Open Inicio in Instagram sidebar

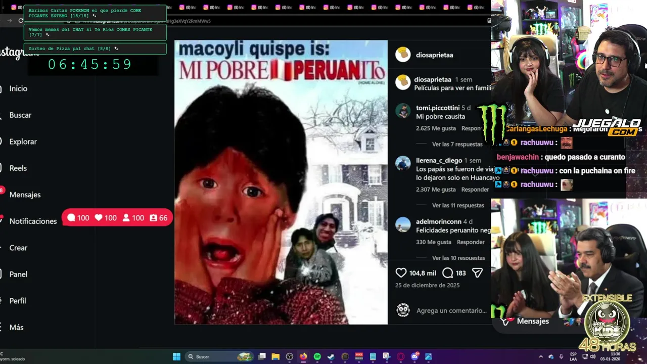(x=18, y=88)
